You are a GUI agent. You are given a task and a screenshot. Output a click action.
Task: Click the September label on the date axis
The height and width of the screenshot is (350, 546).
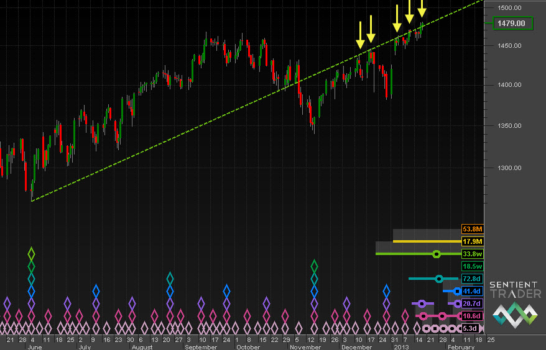[x=201, y=348]
